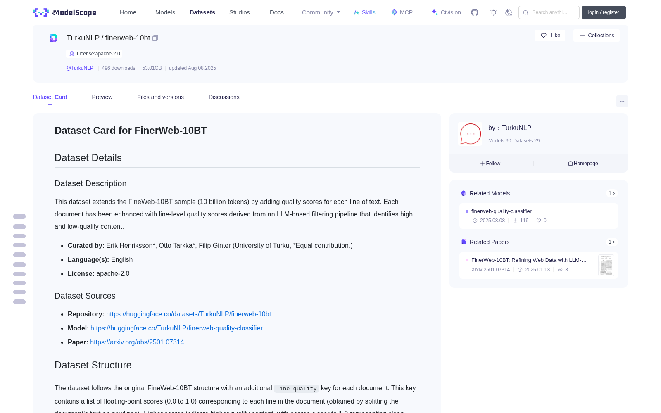Open the Studios nav item
The image size is (661, 413).
pos(240,12)
